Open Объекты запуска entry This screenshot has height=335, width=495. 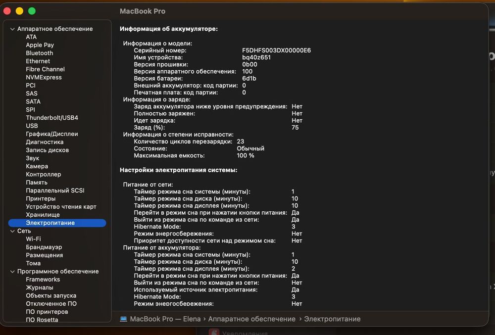pyautogui.click(x=51, y=296)
